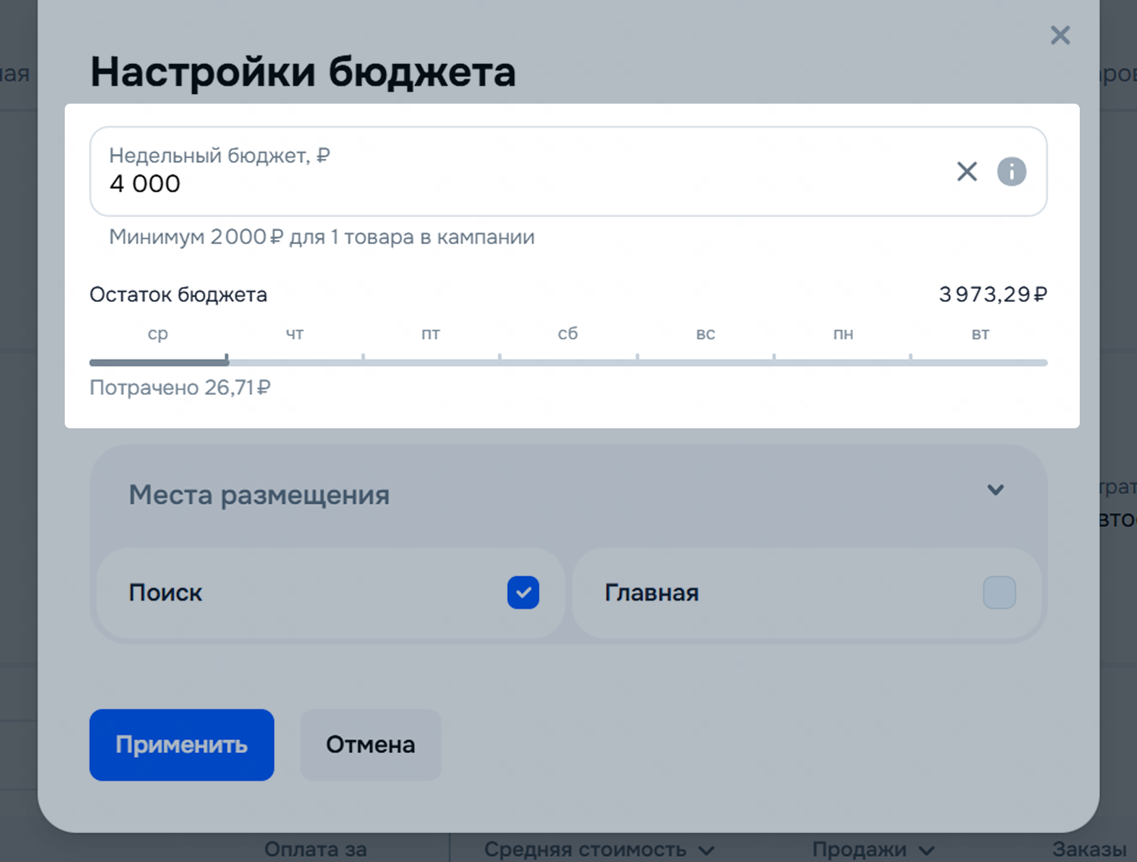Enable the Главная placement checkbox

999,593
